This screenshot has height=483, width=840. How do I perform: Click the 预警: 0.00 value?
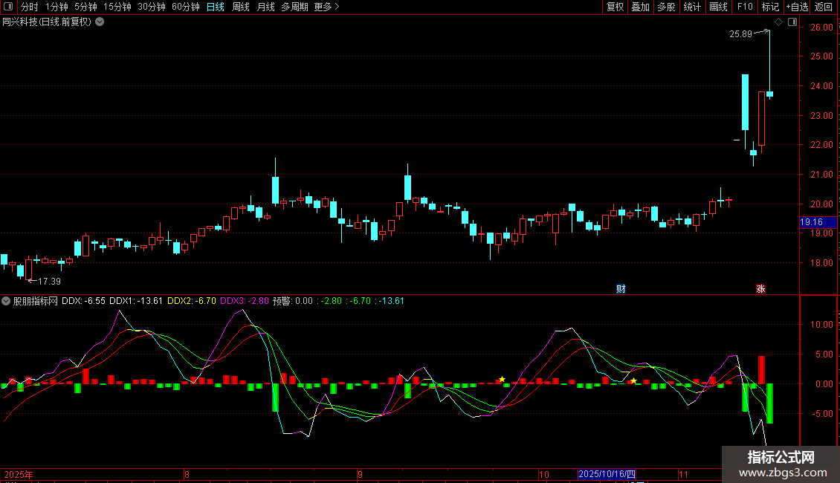coord(292,301)
